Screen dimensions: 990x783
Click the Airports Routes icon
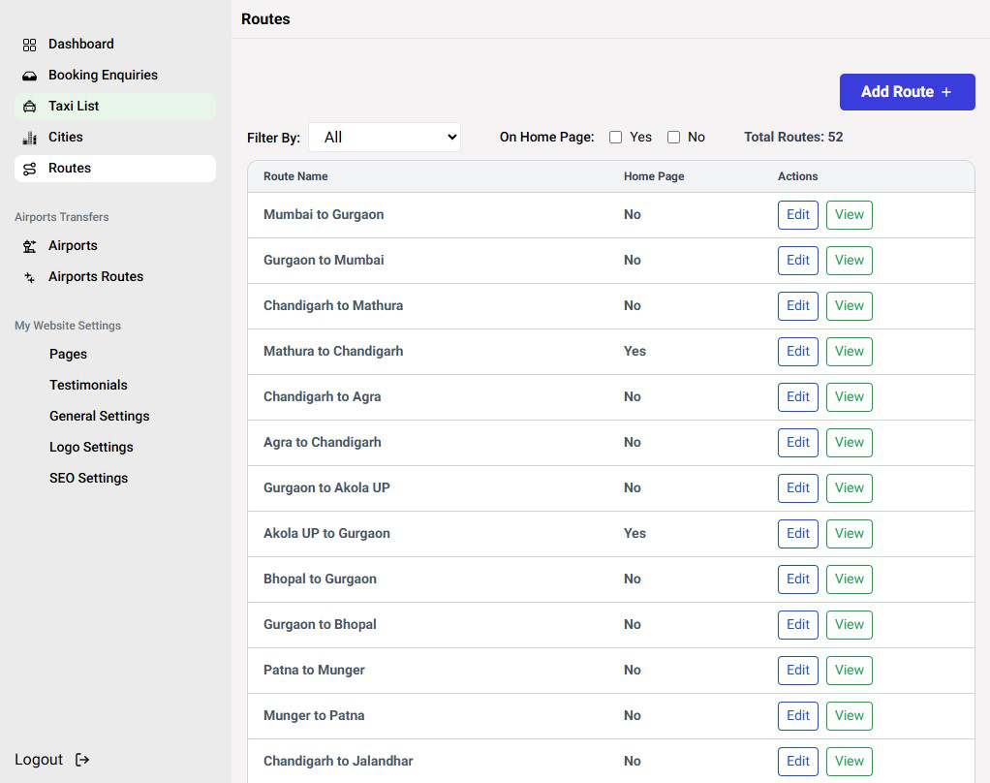(29, 277)
